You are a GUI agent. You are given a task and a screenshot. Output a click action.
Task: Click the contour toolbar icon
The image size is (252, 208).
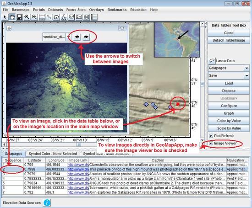coord(71,17)
